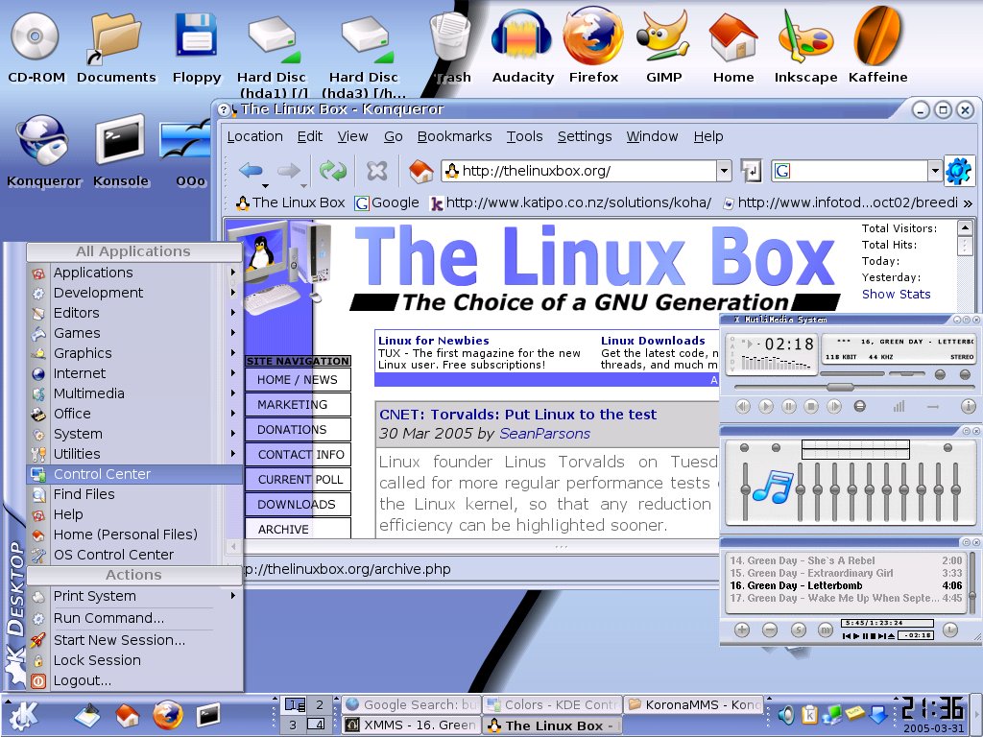Open the CNET: Torvalds article headline link
This screenshot has width=983, height=737.
[517, 415]
